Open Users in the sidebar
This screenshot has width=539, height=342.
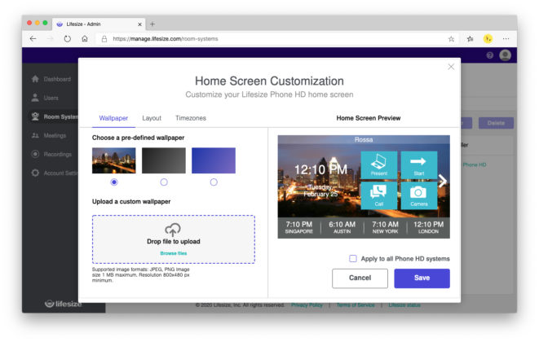45,98
